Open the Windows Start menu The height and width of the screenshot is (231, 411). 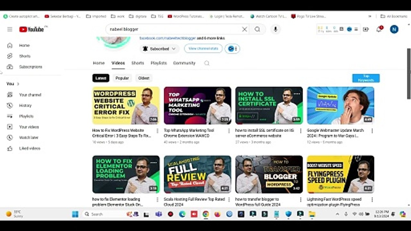click(x=75, y=214)
